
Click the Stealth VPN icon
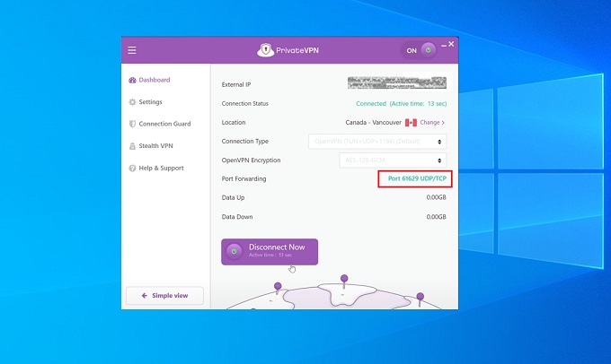point(132,146)
